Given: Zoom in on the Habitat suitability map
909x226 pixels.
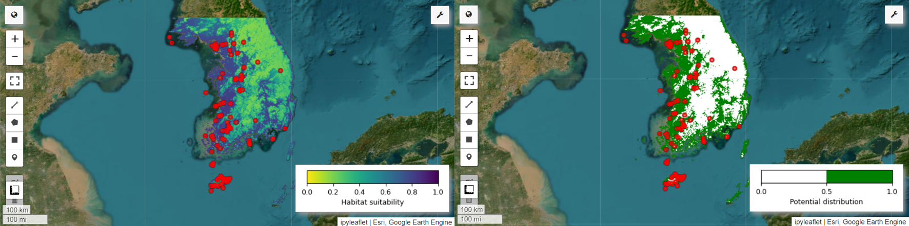Looking at the screenshot, I should pos(14,39).
